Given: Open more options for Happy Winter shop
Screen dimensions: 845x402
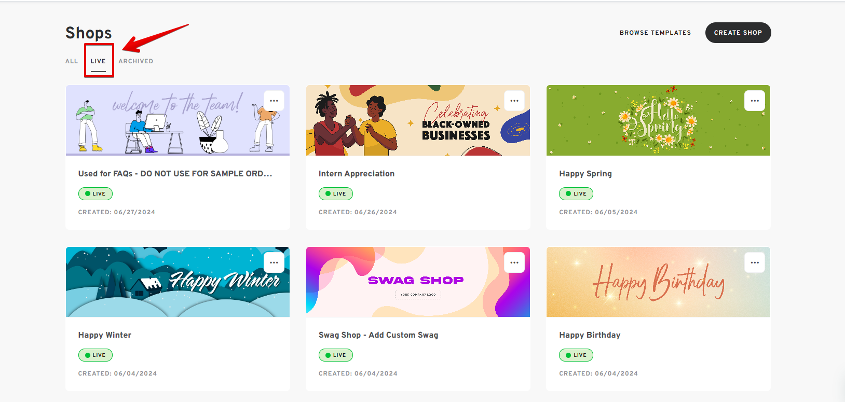Looking at the screenshot, I should click(x=274, y=262).
